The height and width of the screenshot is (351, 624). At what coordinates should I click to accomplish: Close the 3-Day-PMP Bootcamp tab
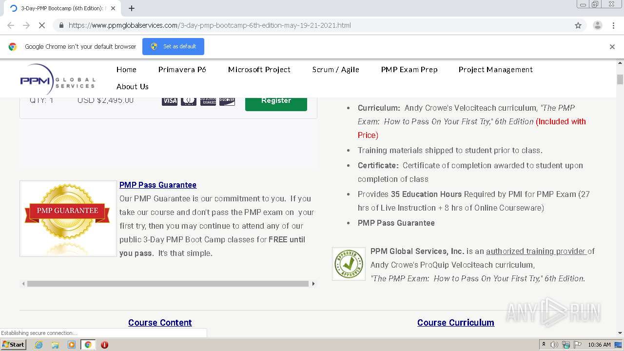[113, 8]
